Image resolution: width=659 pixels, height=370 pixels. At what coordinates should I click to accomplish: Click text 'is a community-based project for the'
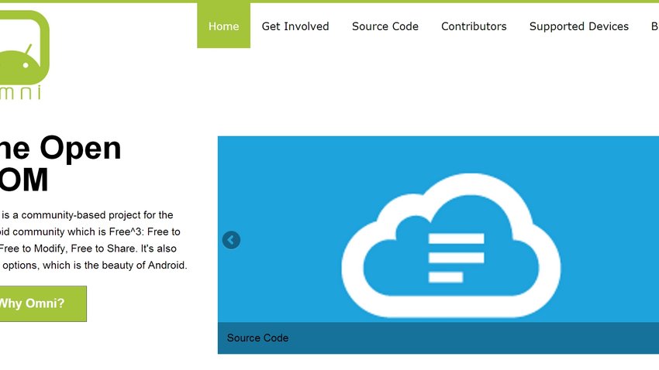coord(88,215)
